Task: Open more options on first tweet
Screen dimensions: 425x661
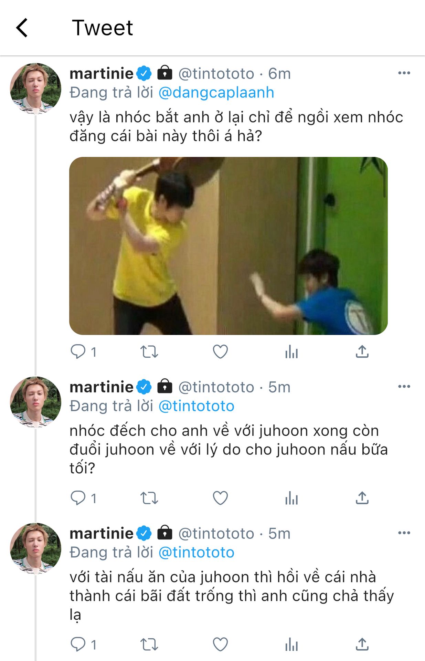Action: click(x=404, y=73)
